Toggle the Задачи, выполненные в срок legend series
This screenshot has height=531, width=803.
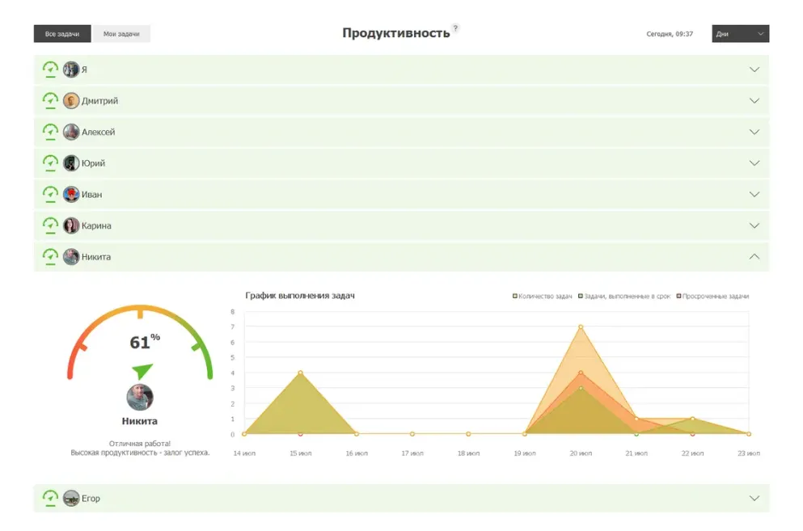(x=624, y=297)
